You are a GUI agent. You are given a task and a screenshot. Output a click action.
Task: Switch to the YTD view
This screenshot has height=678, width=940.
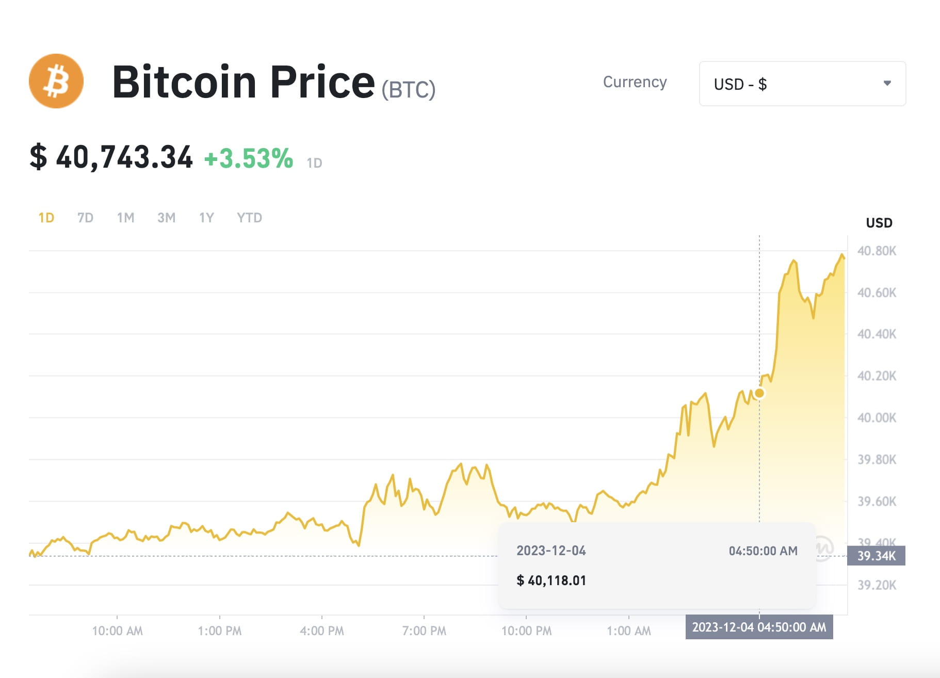(x=249, y=217)
